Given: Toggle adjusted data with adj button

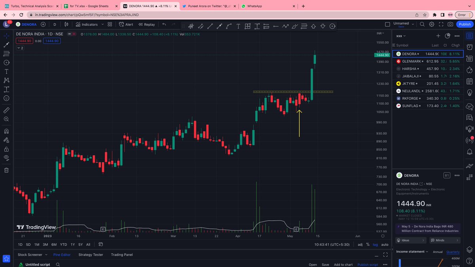Looking at the screenshot, I should pos(360,244).
